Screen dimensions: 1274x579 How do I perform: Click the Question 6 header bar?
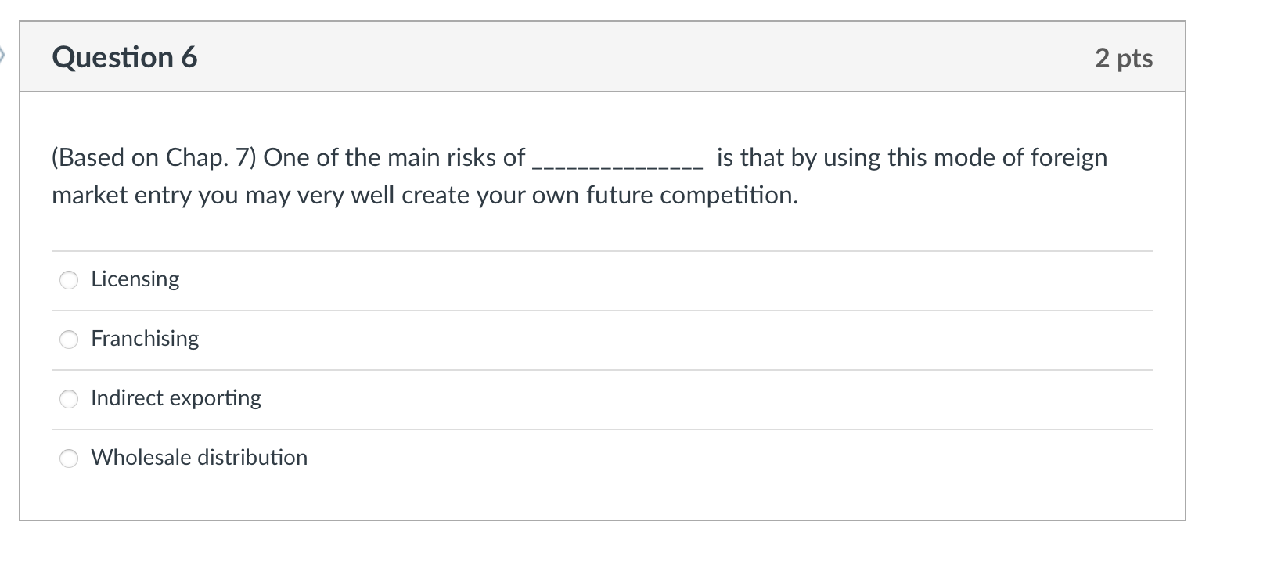point(603,56)
